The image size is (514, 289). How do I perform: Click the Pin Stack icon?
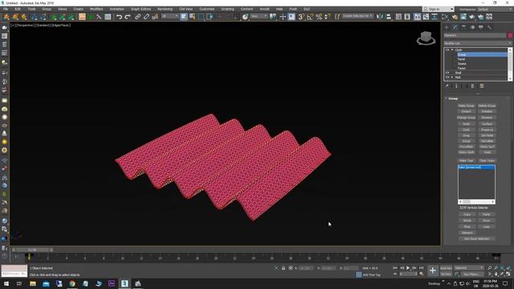pyautogui.click(x=447, y=86)
